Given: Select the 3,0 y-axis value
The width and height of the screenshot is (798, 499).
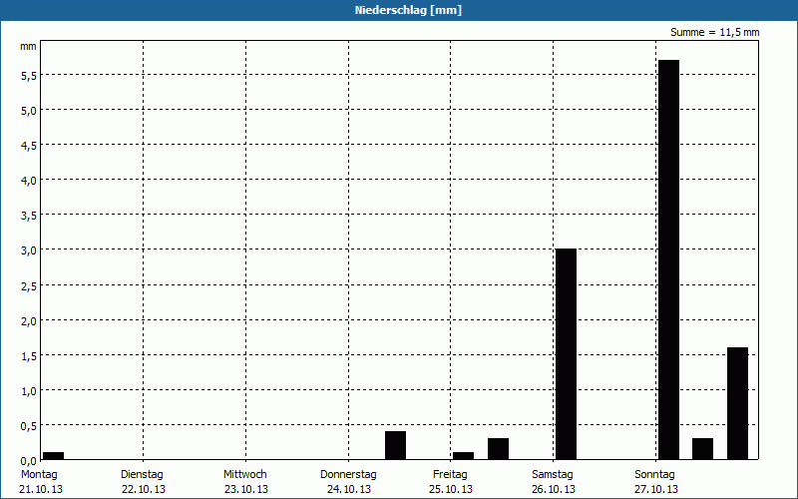Looking at the screenshot, I should [x=28, y=250].
